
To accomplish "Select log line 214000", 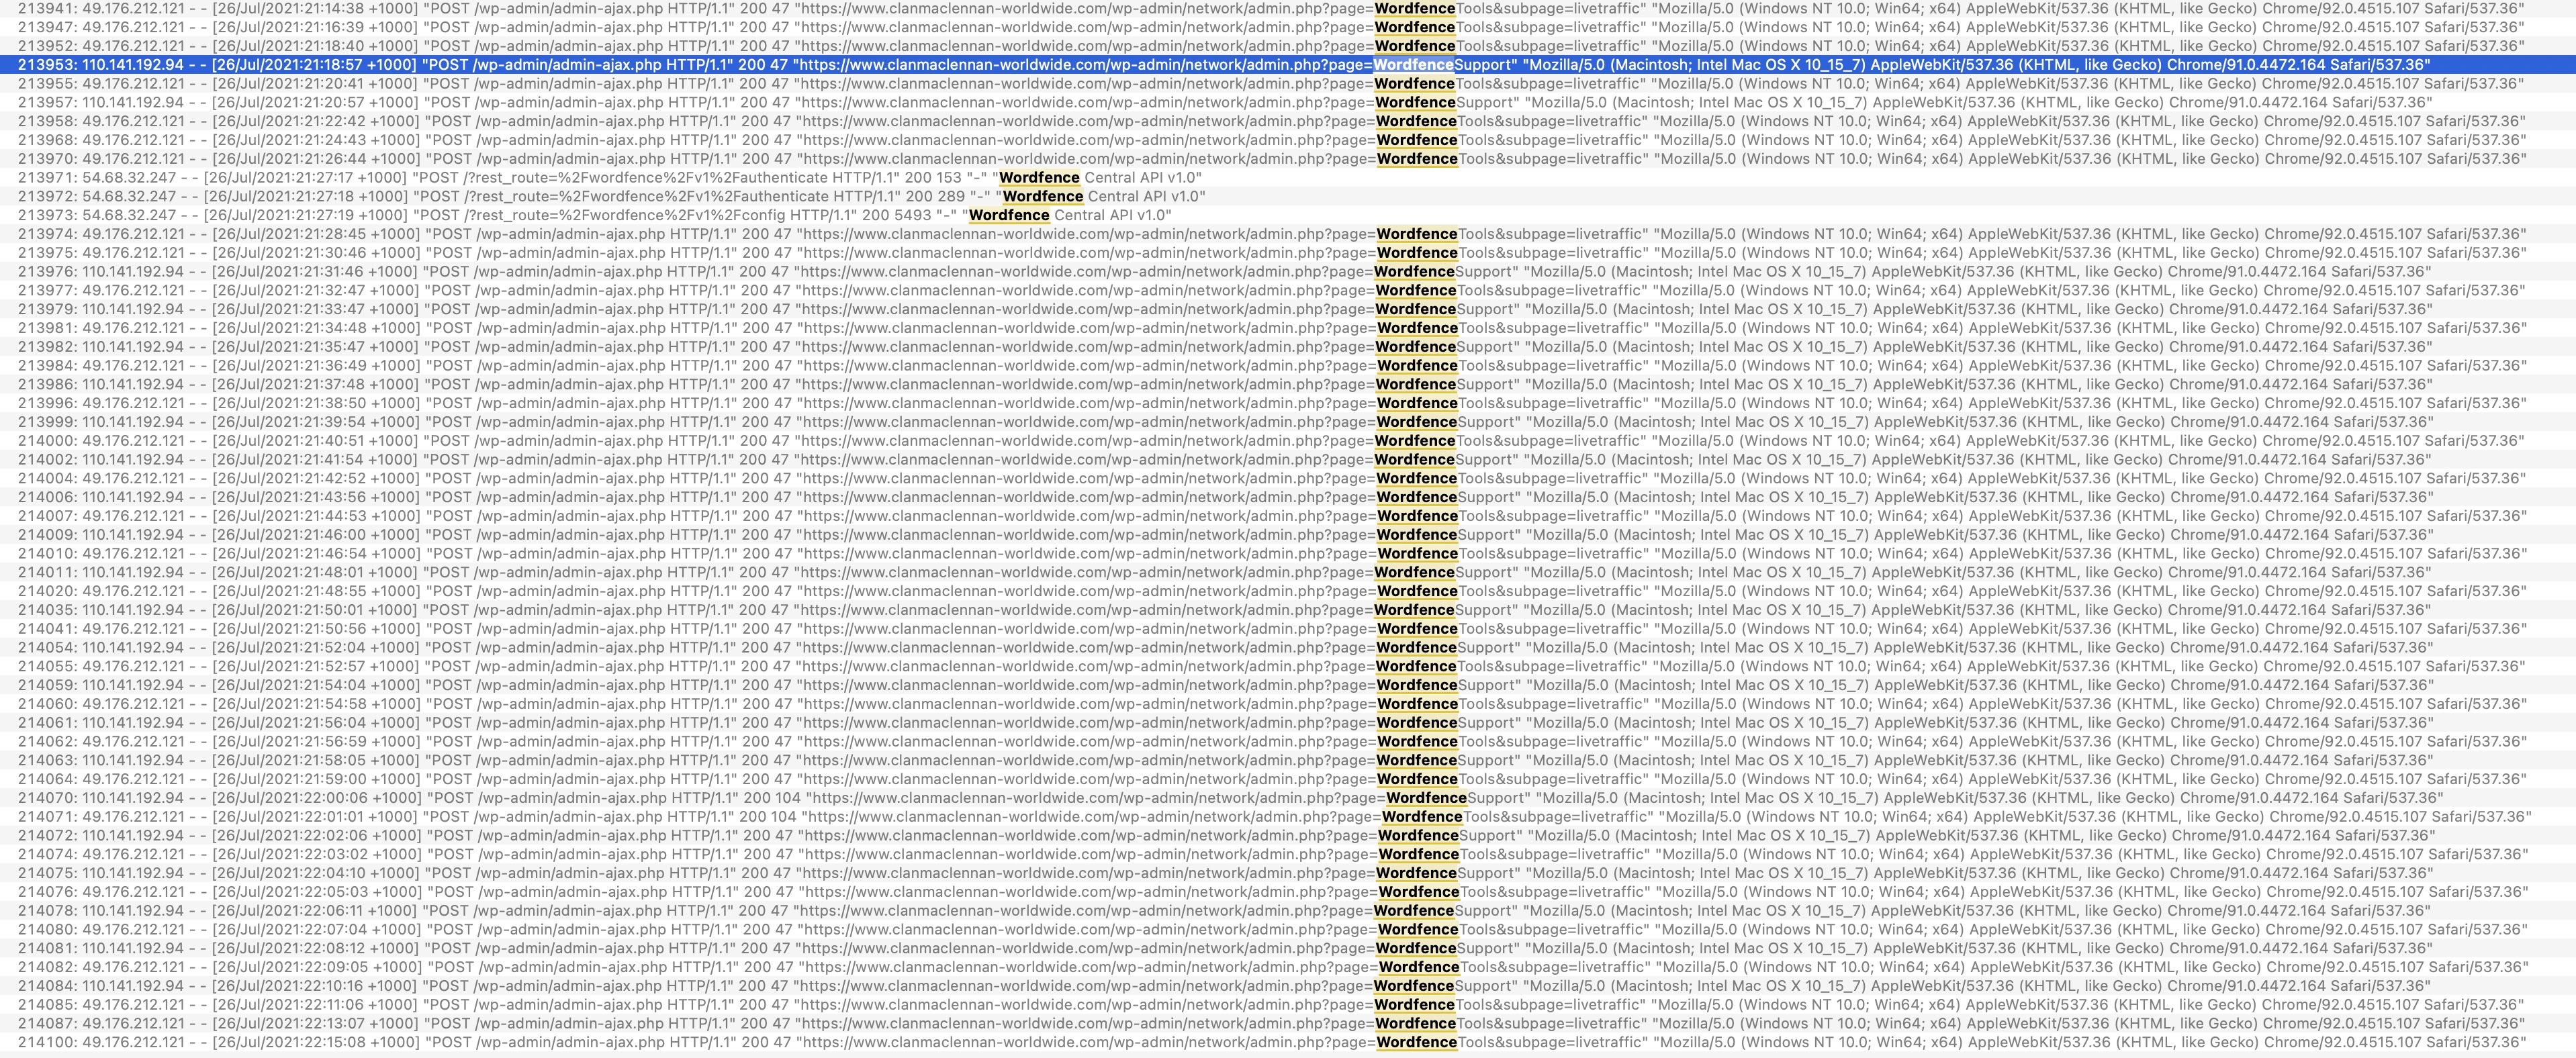I will point(1288,440).
